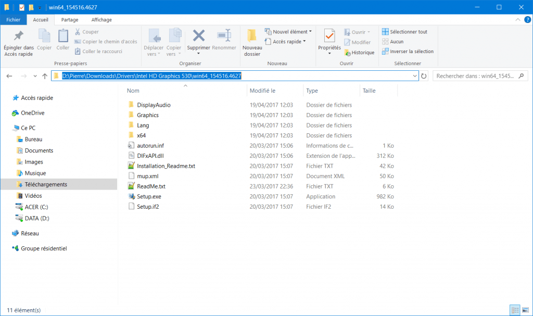The height and width of the screenshot is (316, 533).
Task: Click Modifier in the ribbon
Action: pyautogui.click(x=357, y=42)
